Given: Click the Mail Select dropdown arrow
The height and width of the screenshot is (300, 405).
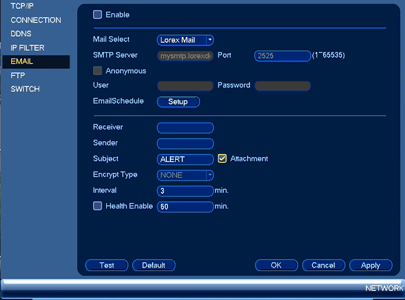Looking at the screenshot, I should (x=210, y=40).
